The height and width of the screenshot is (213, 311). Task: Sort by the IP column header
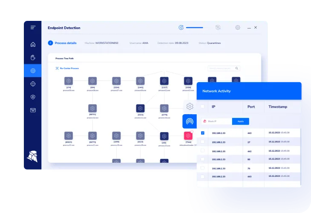[x=213, y=106]
